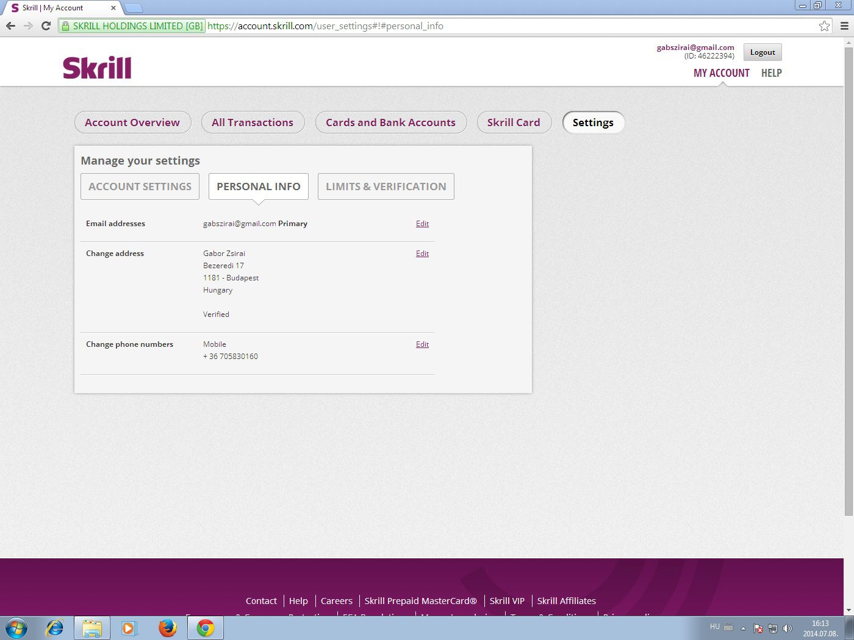Click the browser forward arrow
Viewport: 854px width, 640px height.
tap(28, 26)
